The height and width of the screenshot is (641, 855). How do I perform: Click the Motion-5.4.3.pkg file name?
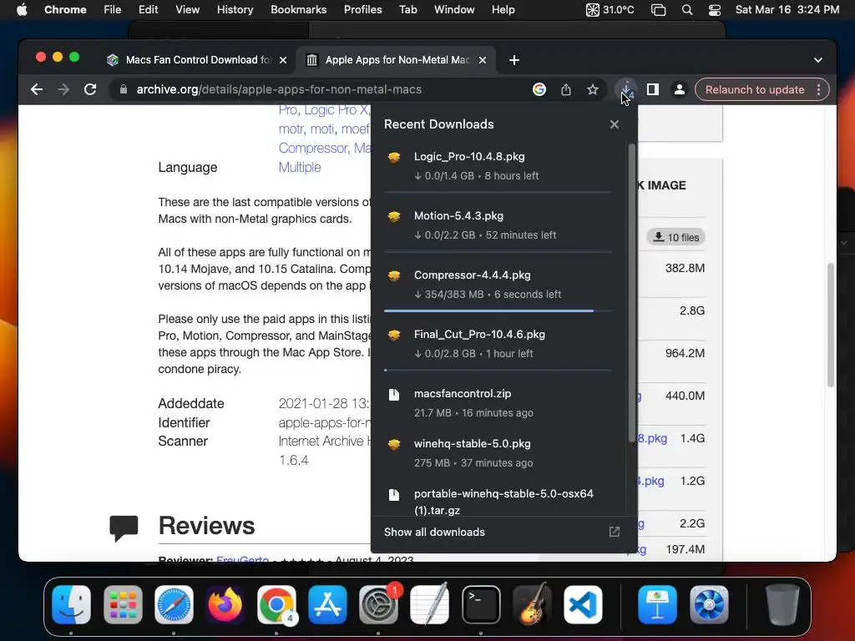[x=458, y=216]
